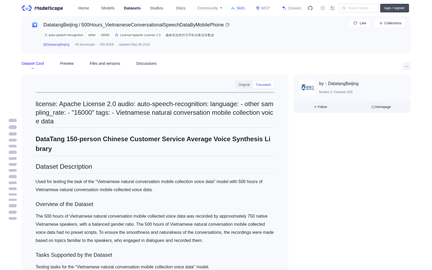Add dataset to Collections
Image resolution: width=432 pixels, height=270 pixels.
[x=390, y=23]
